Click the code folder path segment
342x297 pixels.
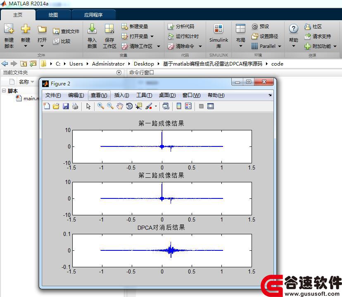point(277,64)
